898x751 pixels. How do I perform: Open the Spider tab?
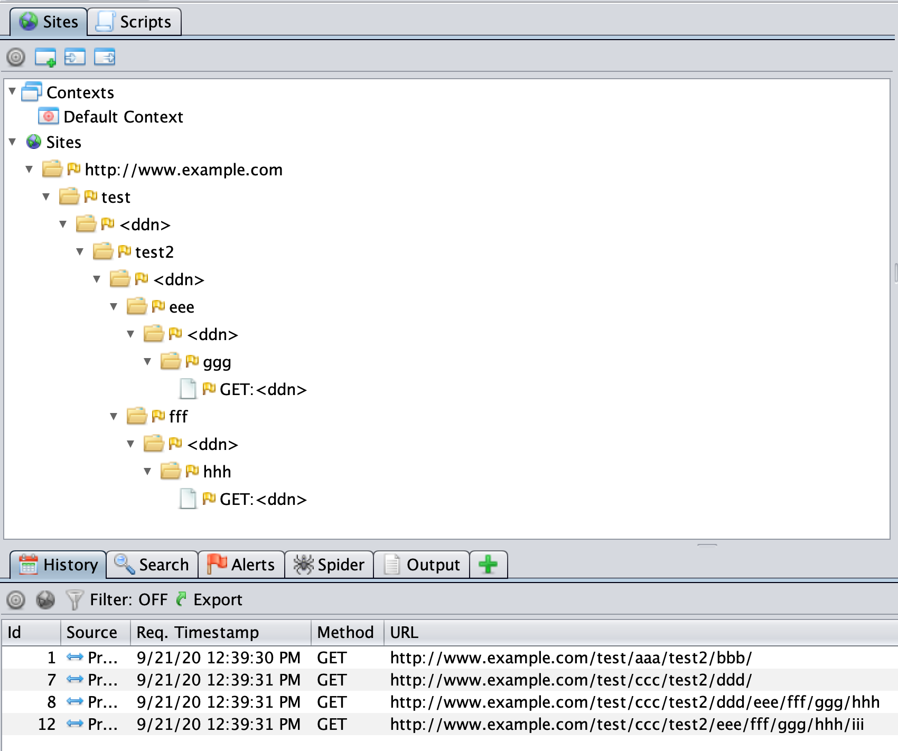[x=329, y=565]
